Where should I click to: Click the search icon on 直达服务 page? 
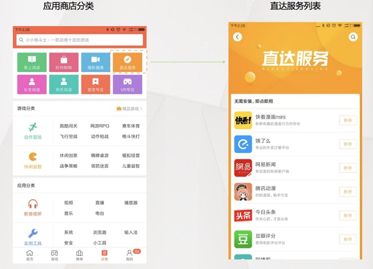tap(353, 37)
